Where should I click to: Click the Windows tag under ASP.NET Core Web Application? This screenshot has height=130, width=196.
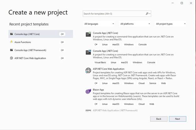pos(129,83)
